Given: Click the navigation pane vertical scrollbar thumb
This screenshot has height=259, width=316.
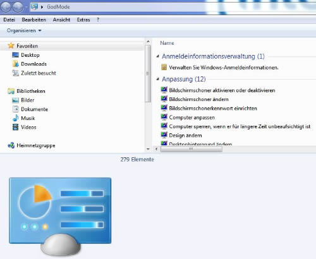Looking at the screenshot, I should coord(148,74).
